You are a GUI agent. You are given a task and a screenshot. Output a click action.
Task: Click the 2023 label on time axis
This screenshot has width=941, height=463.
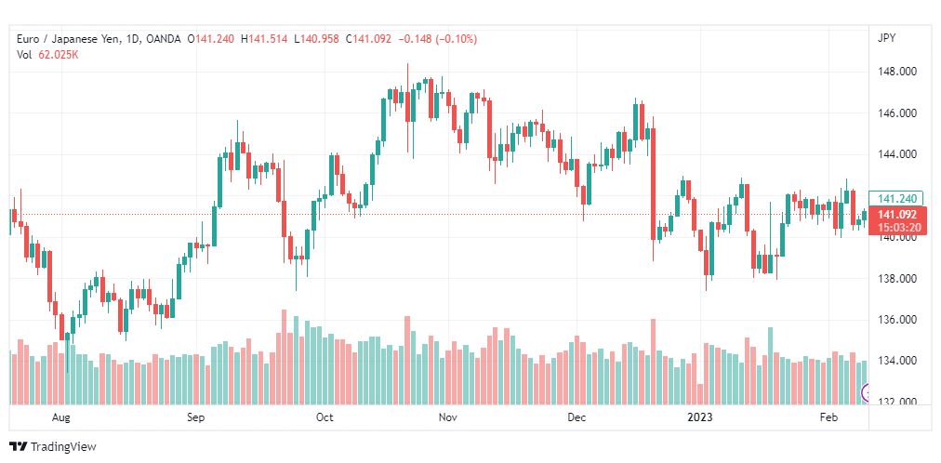[699, 417]
